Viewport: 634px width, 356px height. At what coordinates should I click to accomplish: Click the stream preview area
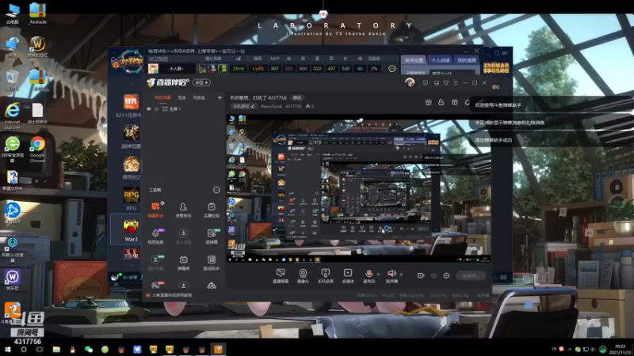pos(358,188)
